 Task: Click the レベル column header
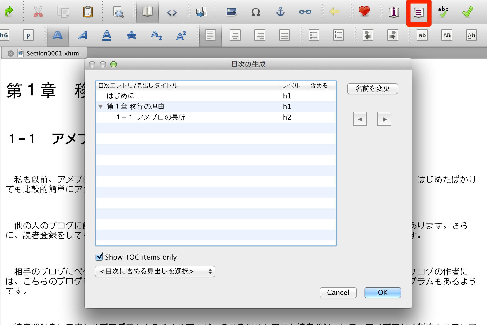[x=291, y=86]
